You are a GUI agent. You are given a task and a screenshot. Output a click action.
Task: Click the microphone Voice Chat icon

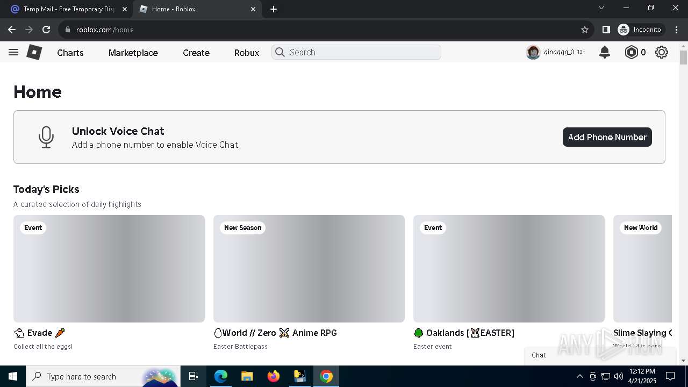[46, 137]
